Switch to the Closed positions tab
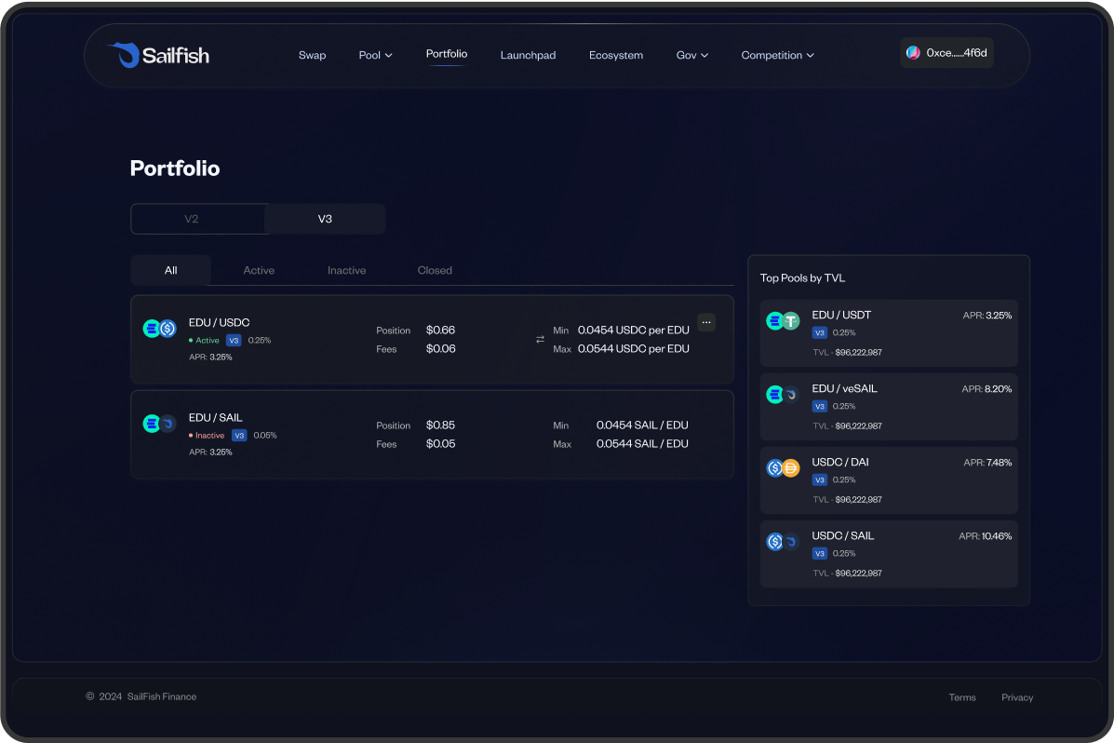 coord(435,271)
